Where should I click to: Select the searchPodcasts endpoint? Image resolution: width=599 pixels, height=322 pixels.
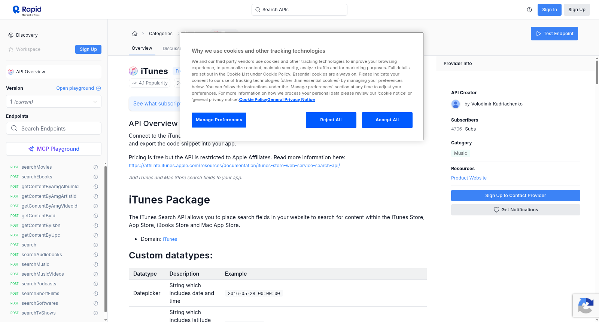click(x=39, y=284)
